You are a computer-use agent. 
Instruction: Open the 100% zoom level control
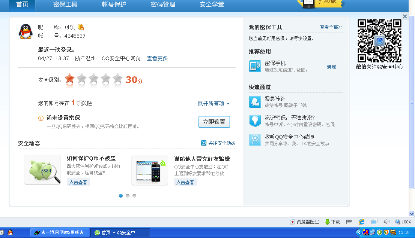coord(403,222)
